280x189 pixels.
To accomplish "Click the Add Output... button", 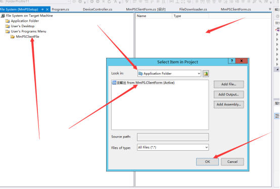I will click(x=229, y=94).
